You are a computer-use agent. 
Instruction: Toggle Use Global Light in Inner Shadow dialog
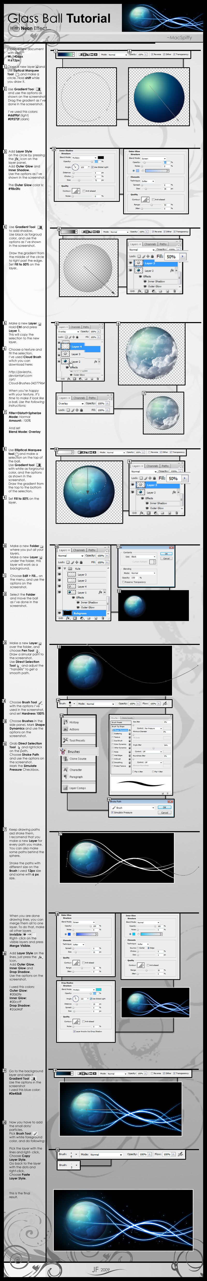pos(93,167)
